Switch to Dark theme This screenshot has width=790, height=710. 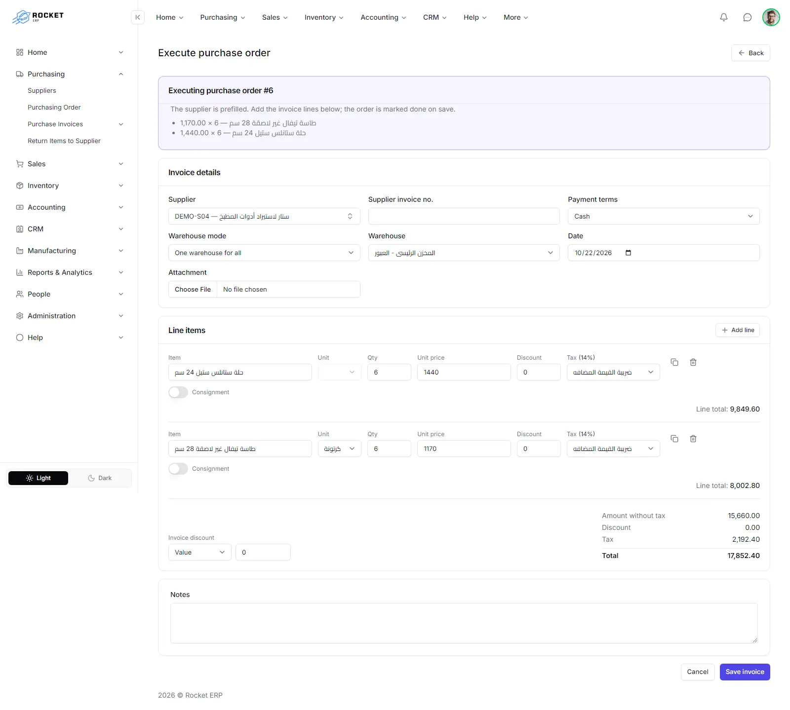coord(100,478)
